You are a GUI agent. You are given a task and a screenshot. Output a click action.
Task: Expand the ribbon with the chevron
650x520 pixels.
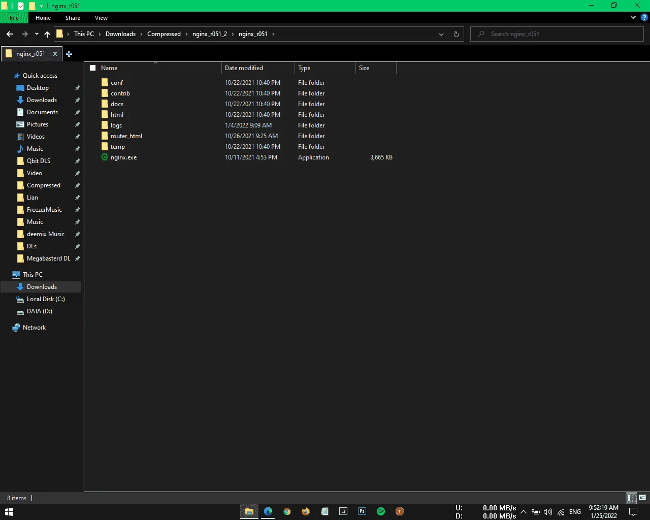click(x=633, y=17)
